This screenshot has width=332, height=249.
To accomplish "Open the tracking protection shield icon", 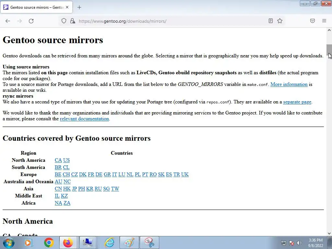I will (x=64, y=21).
